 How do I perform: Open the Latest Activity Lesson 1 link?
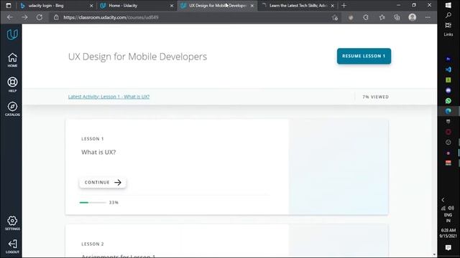109,97
